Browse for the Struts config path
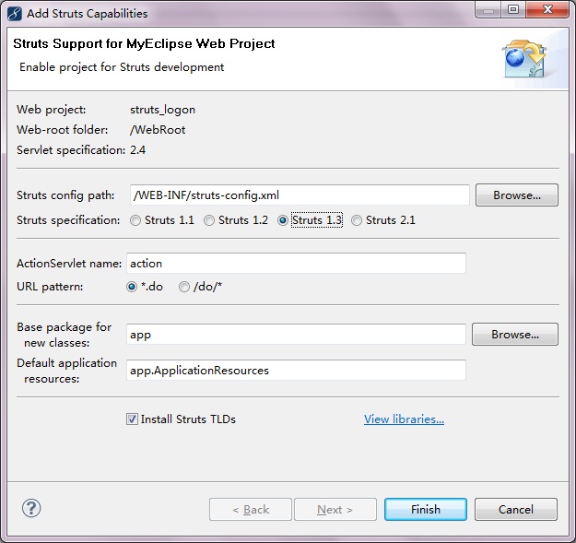Viewport: 576px width, 543px height. coord(516,195)
